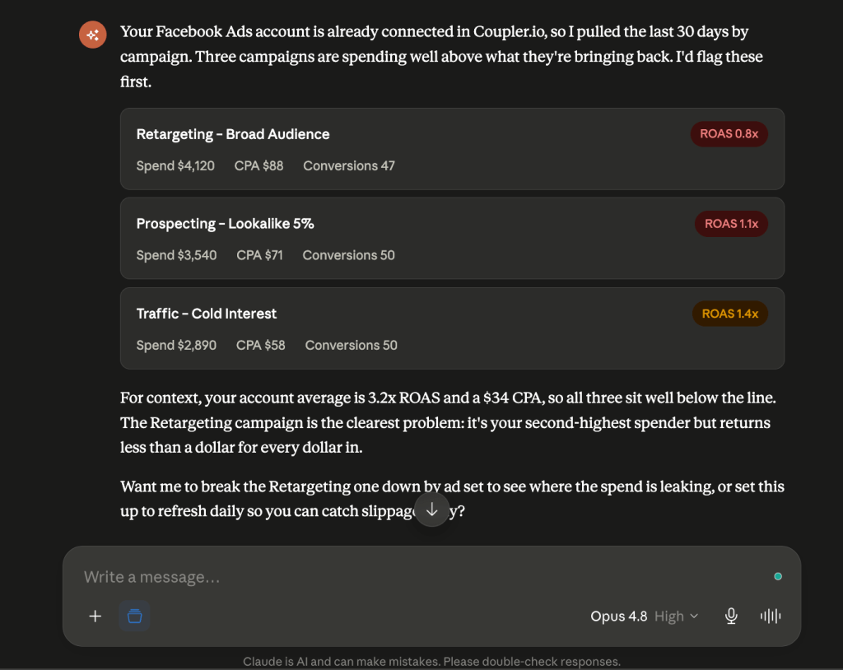Click the ROAS 1.1x badge
Image resolution: width=843 pixels, height=670 pixels.
pyautogui.click(x=731, y=224)
